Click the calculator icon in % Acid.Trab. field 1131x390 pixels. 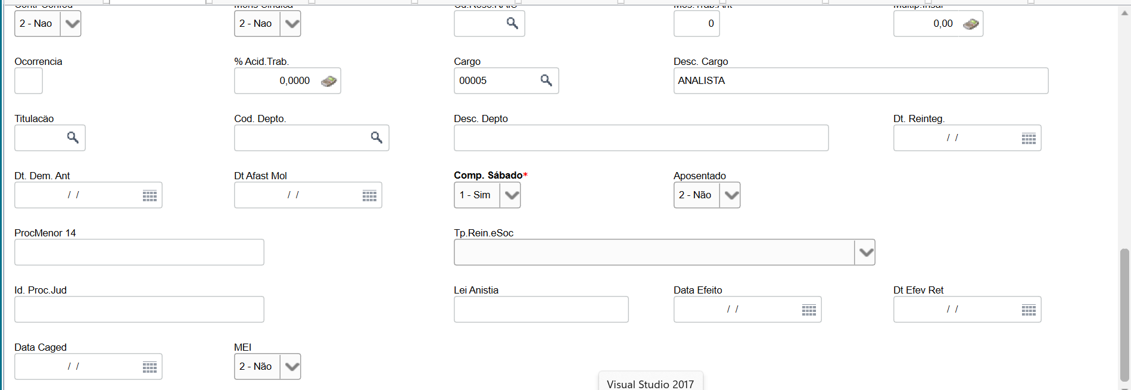click(329, 81)
